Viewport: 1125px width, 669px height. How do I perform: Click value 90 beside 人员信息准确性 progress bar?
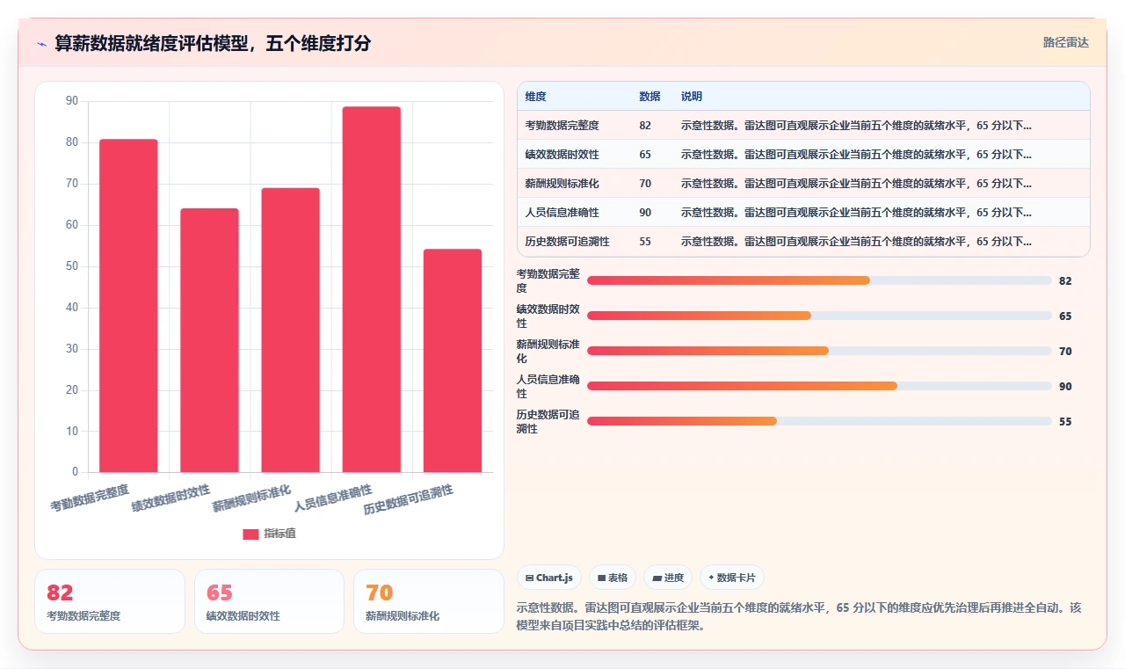[x=1065, y=387]
